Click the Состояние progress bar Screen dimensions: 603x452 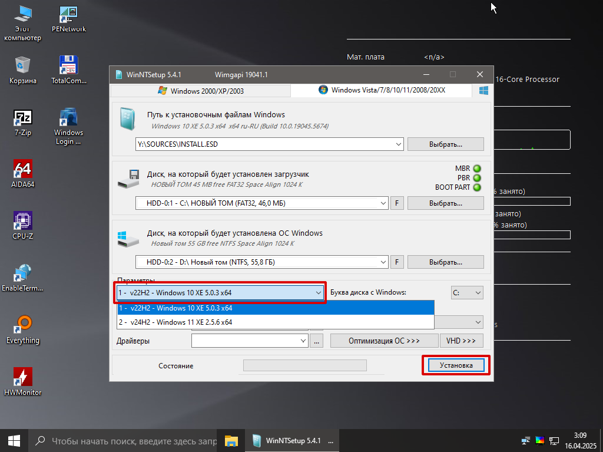[305, 365]
